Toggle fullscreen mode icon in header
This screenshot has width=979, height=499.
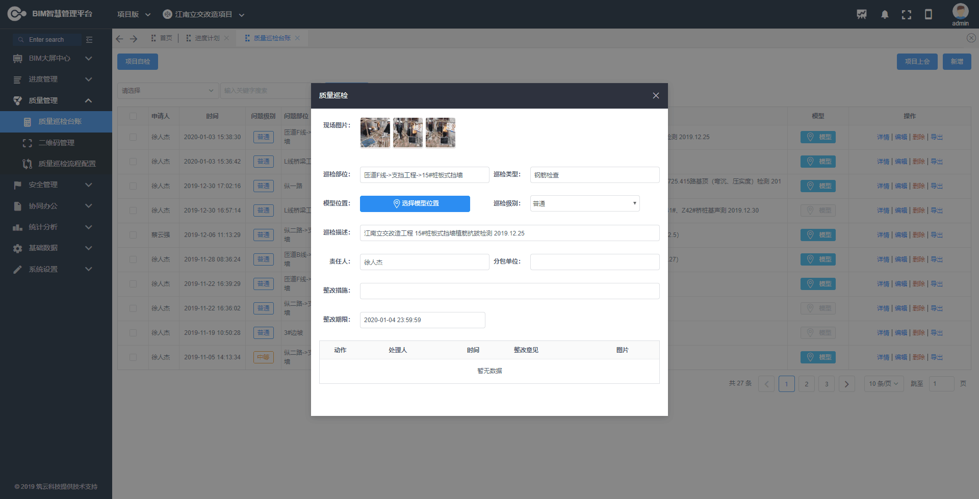pos(907,15)
